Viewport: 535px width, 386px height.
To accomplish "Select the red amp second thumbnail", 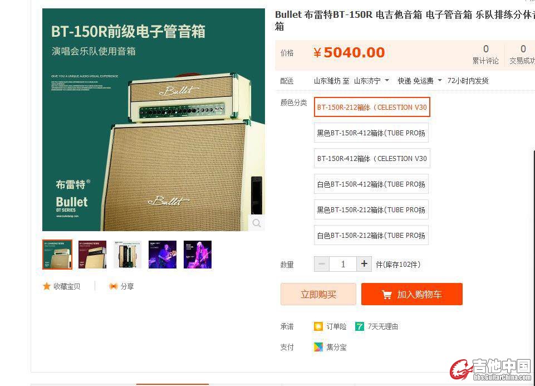I will click(92, 255).
